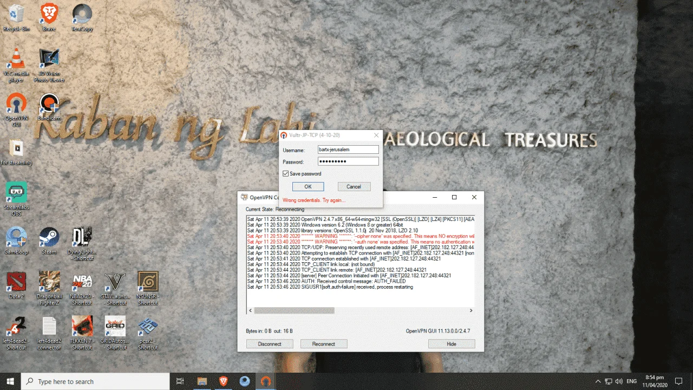Click the Disconnect button
The height and width of the screenshot is (390, 693).
click(x=270, y=344)
